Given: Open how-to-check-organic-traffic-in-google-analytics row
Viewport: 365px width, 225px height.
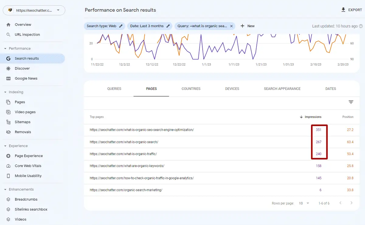Looking at the screenshot, I should click(222, 178).
